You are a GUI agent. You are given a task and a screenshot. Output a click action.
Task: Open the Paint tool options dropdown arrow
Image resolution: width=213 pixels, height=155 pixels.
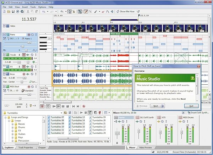[99, 12]
